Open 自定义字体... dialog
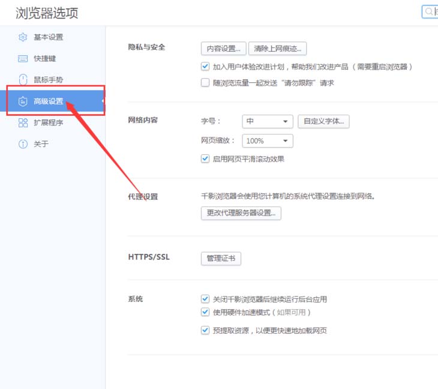Image resolution: width=438 pixels, height=389 pixels. pos(323,121)
